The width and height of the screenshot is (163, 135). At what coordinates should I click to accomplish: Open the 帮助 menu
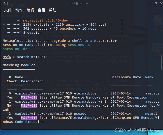point(53,10)
